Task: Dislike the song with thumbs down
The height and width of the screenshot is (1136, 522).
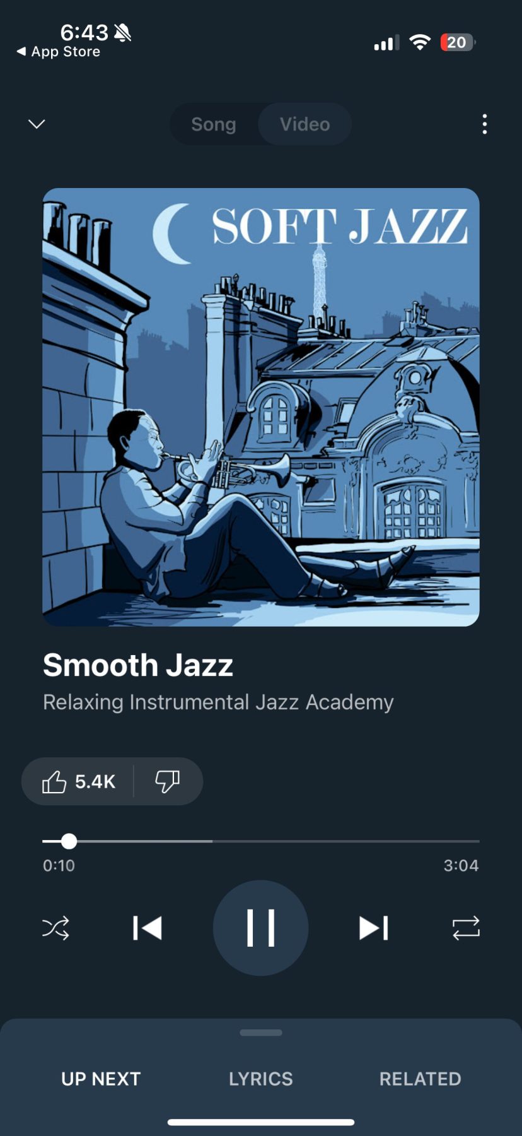Action: (x=168, y=781)
